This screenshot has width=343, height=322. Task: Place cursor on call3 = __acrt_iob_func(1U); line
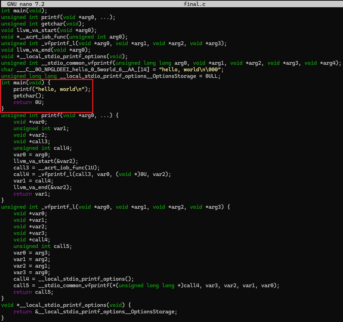[56, 168]
